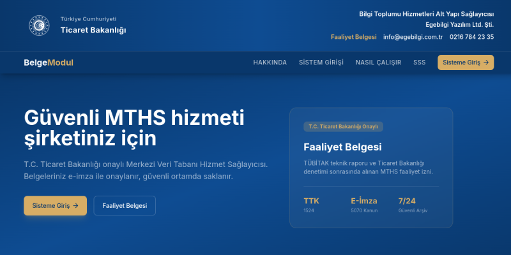511x255 pixels.
Task: Click the Güvenli MTHS hizmeti headline
Action: (134, 128)
